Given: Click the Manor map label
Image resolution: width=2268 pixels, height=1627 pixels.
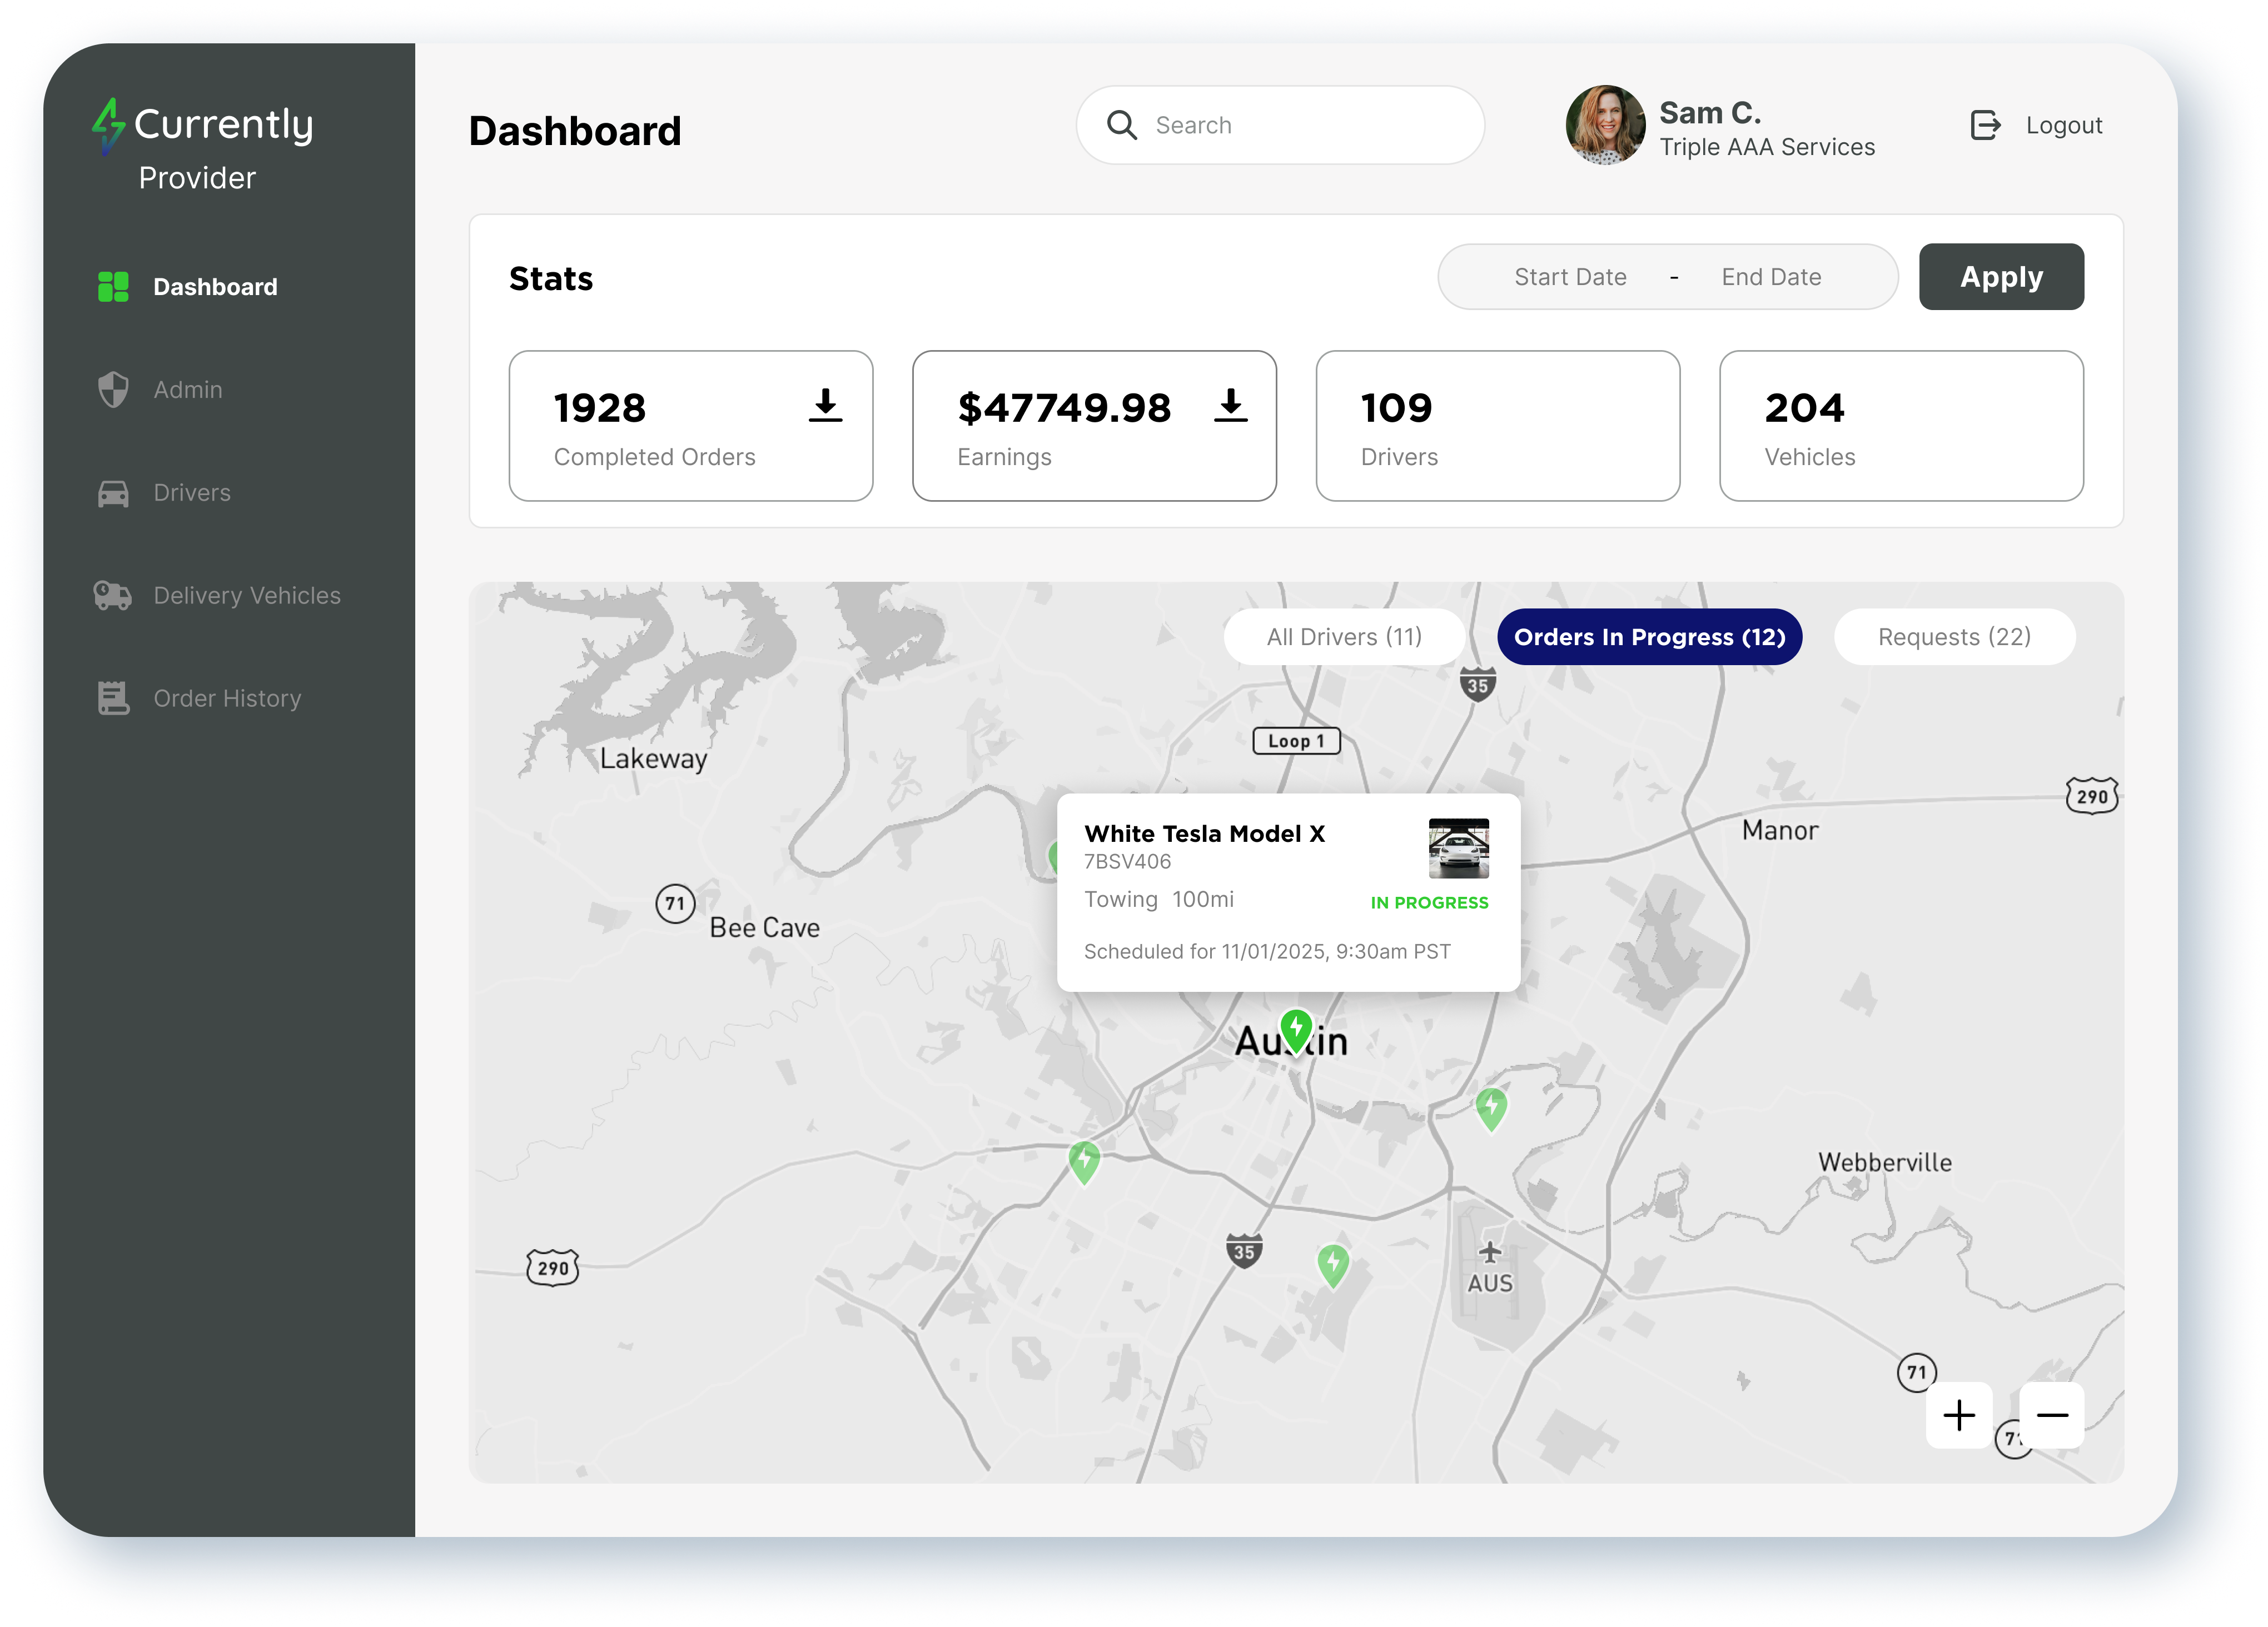Looking at the screenshot, I should [1780, 831].
